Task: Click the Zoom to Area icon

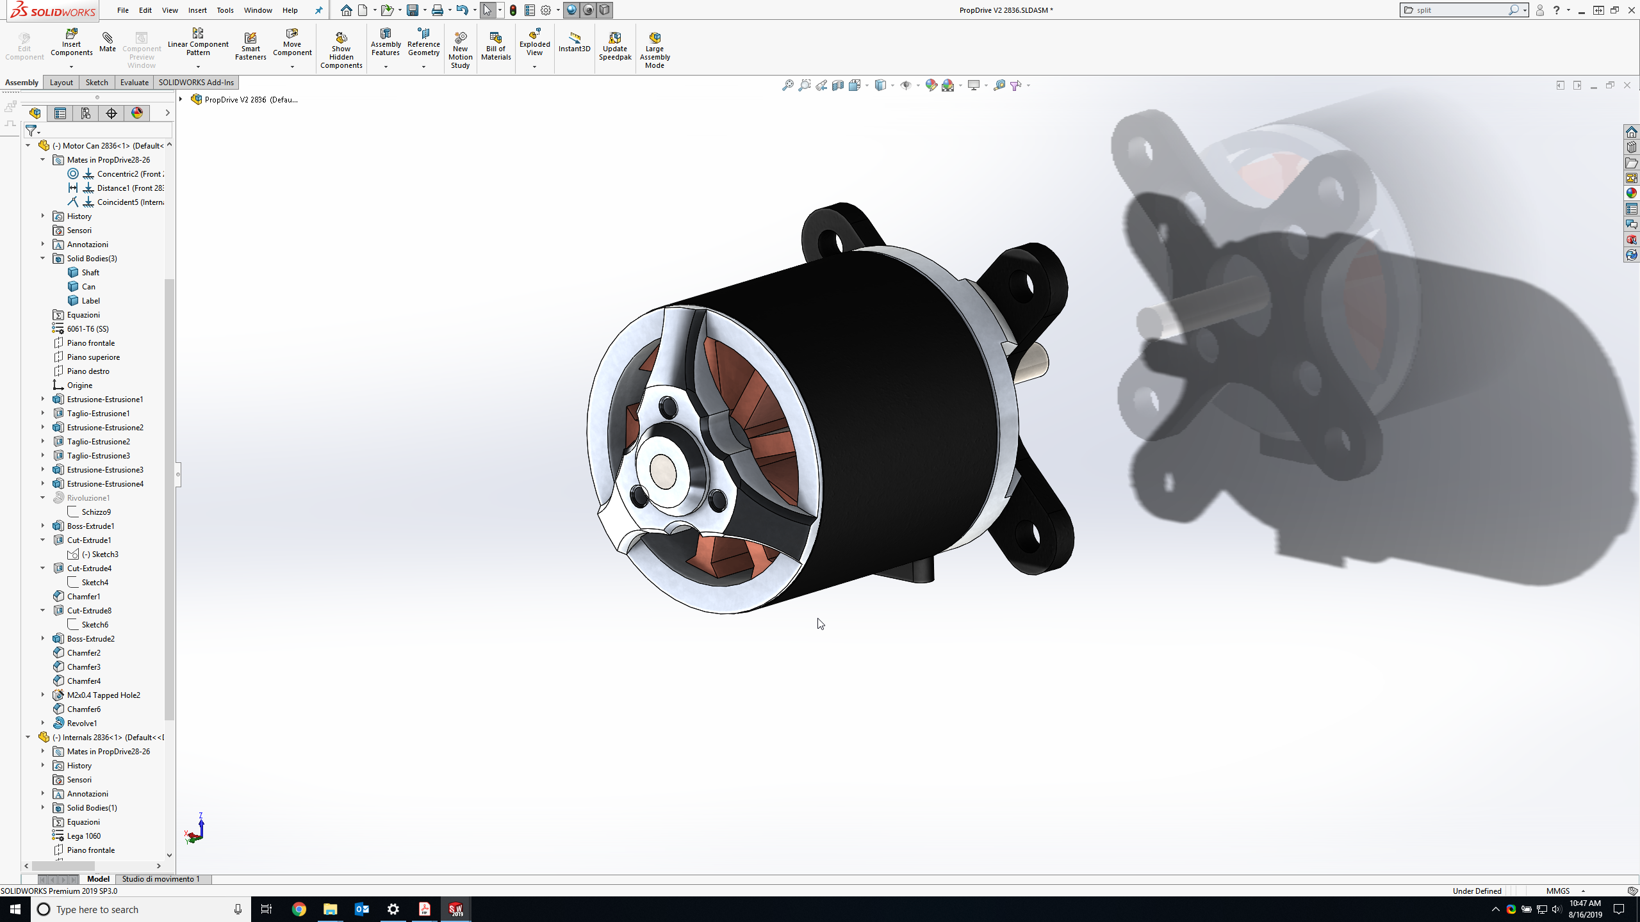Action: [805, 85]
